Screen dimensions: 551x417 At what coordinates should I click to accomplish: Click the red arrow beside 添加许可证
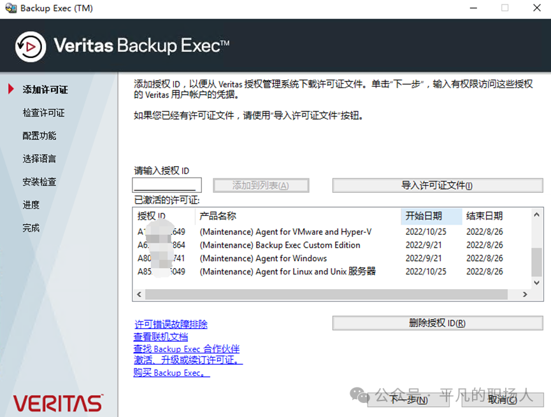(x=11, y=90)
